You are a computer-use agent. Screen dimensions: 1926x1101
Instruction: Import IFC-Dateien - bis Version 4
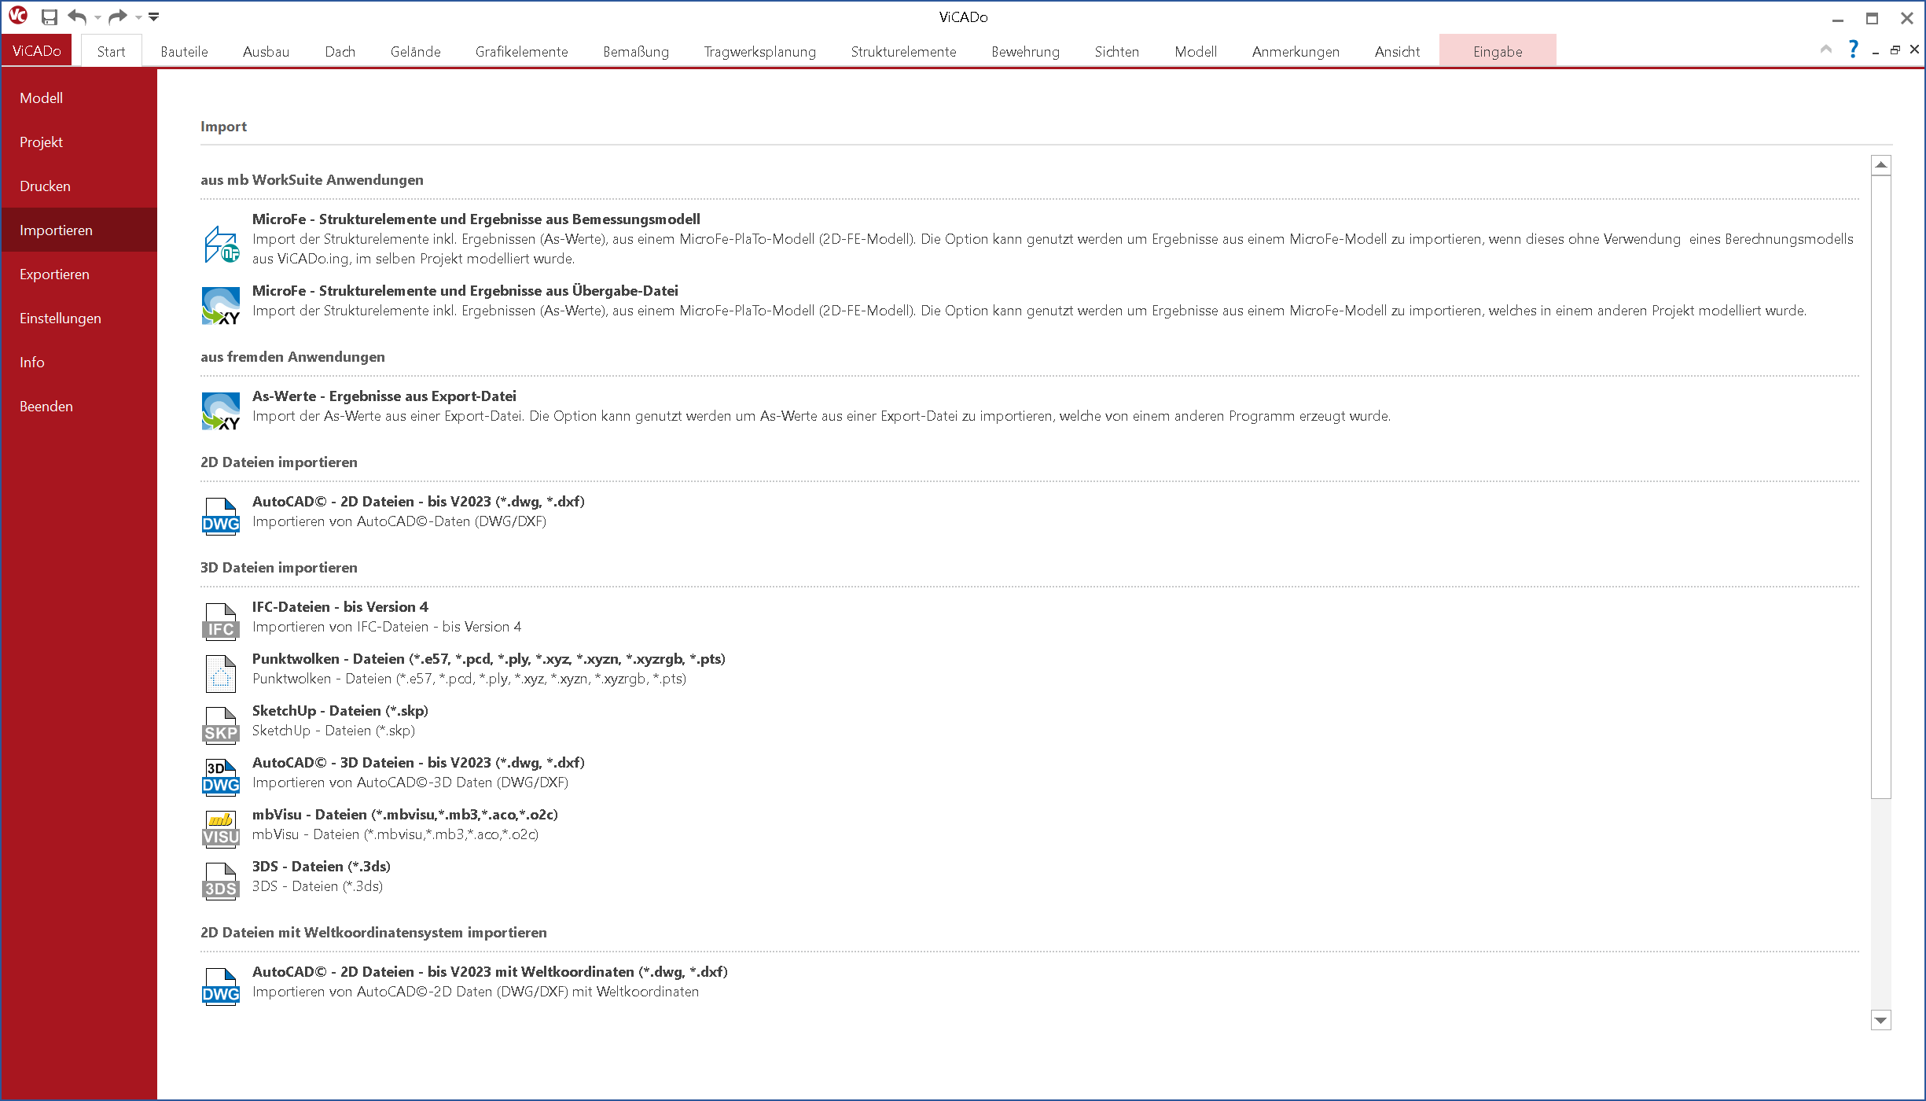(340, 607)
